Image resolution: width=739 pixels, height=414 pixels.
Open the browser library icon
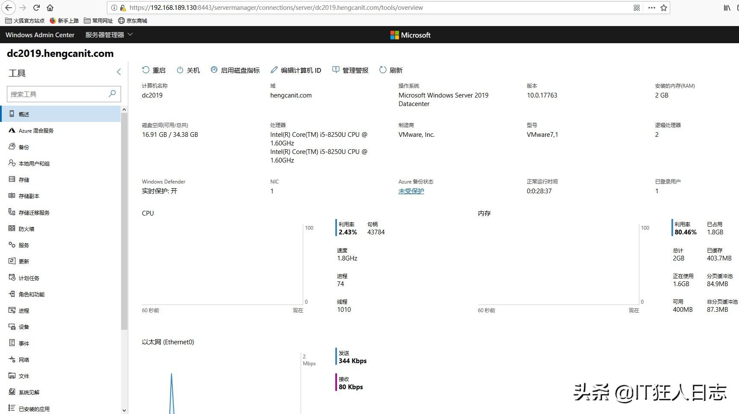pos(727,8)
